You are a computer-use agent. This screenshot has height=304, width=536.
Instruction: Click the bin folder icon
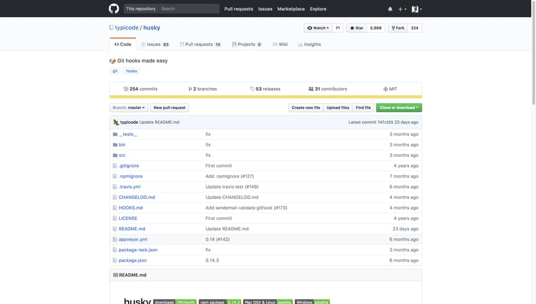[115, 145]
